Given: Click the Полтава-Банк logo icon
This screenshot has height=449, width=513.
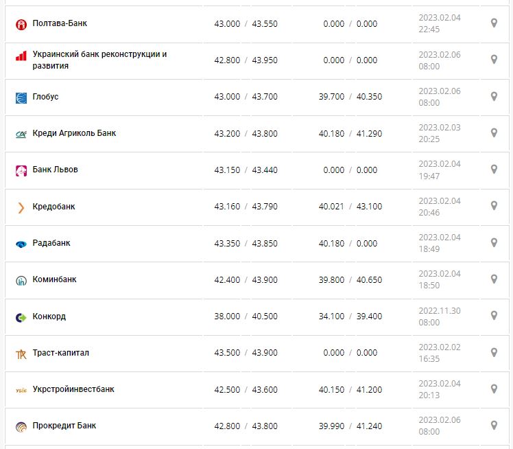Looking at the screenshot, I should (21, 24).
